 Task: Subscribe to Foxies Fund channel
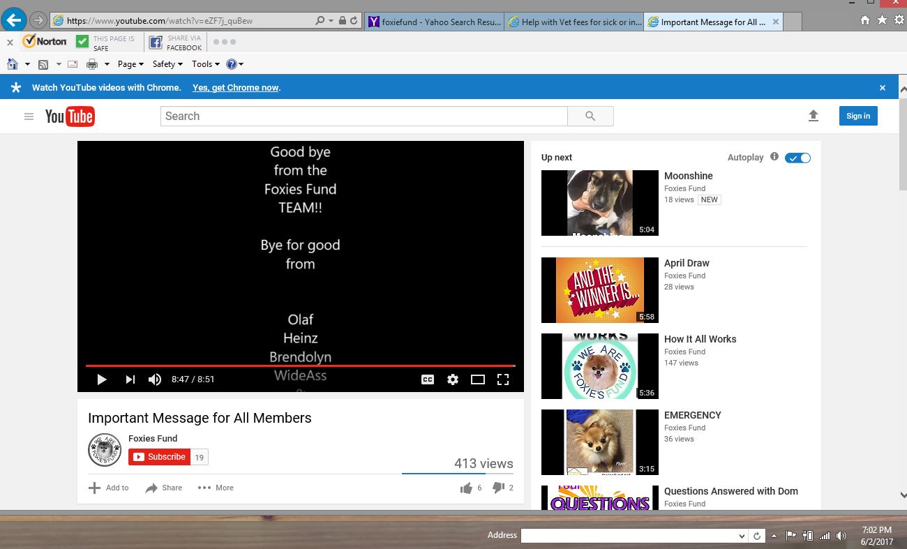159,457
